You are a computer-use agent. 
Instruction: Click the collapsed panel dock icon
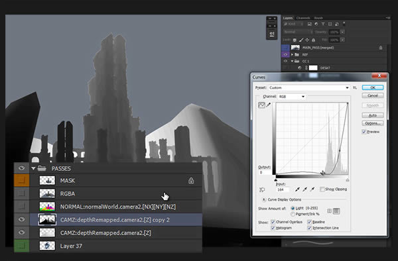pyautogui.click(x=272, y=34)
